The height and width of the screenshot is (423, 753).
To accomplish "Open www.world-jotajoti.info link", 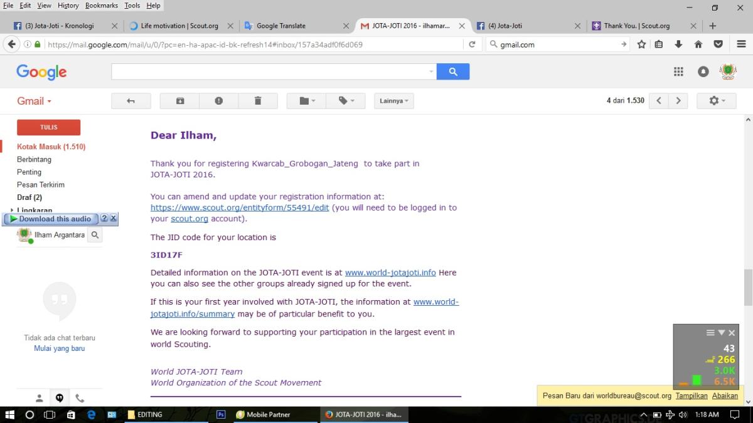I will pyautogui.click(x=390, y=273).
